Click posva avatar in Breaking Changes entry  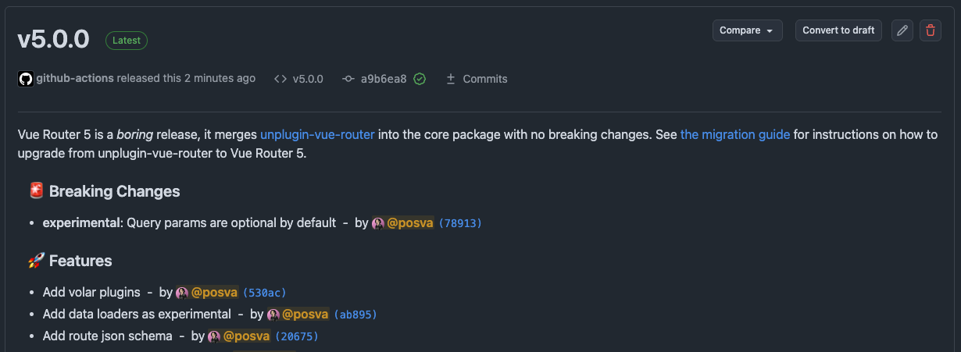(x=378, y=223)
